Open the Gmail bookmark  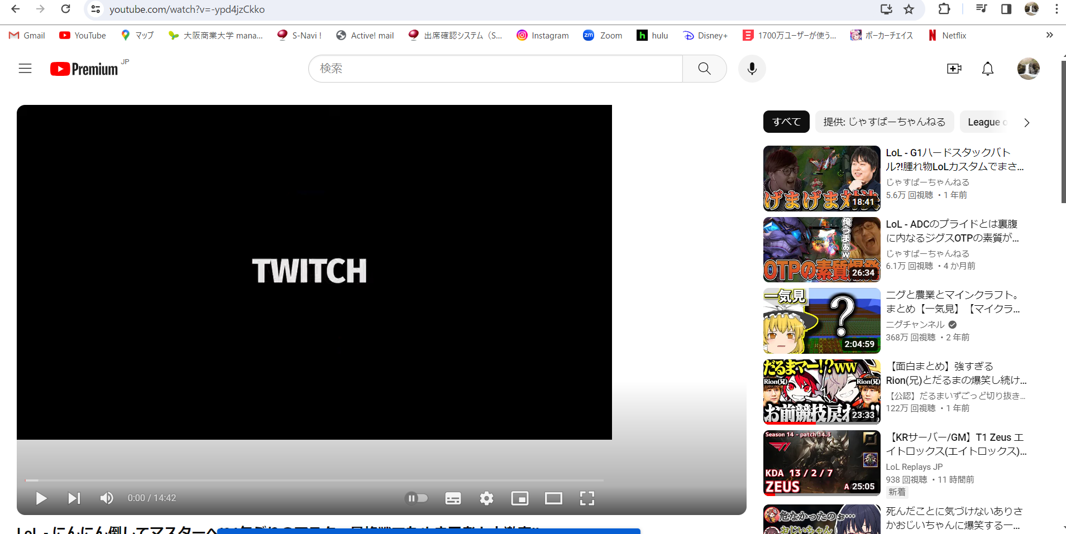pos(27,35)
